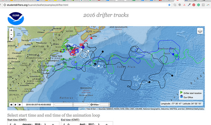Go to previous month in end time picker

(64, 124)
